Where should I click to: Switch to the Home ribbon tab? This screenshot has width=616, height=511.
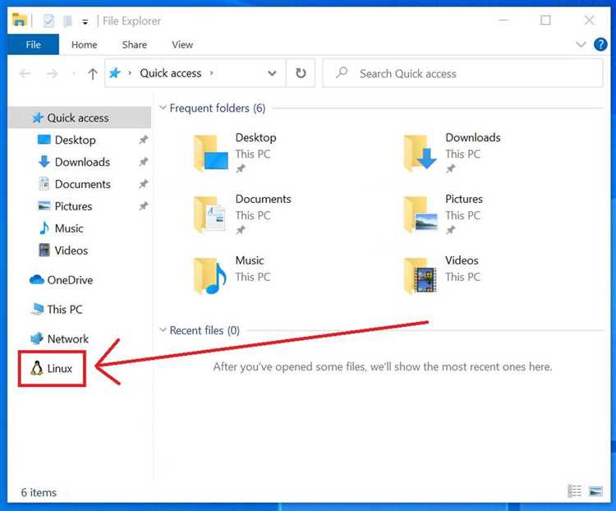point(84,45)
